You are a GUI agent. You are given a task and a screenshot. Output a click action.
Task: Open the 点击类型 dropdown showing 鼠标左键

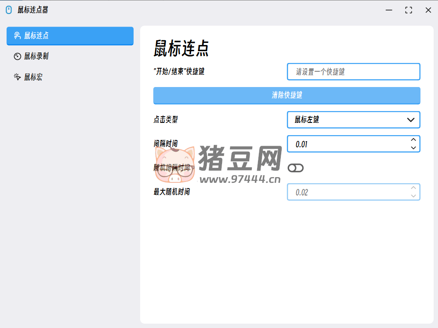tap(346, 119)
